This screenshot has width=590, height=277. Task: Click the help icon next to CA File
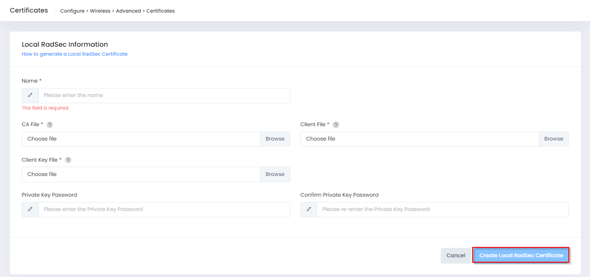tap(50, 125)
